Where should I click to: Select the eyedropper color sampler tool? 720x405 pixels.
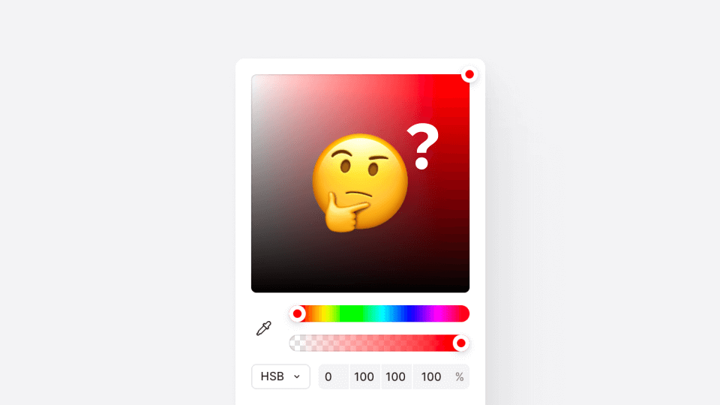pos(263,328)
